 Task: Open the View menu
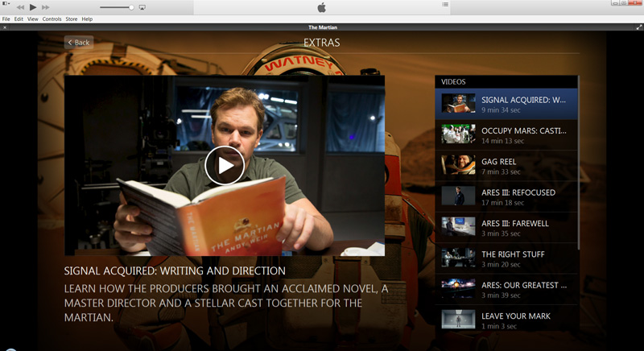click(33, 19)
